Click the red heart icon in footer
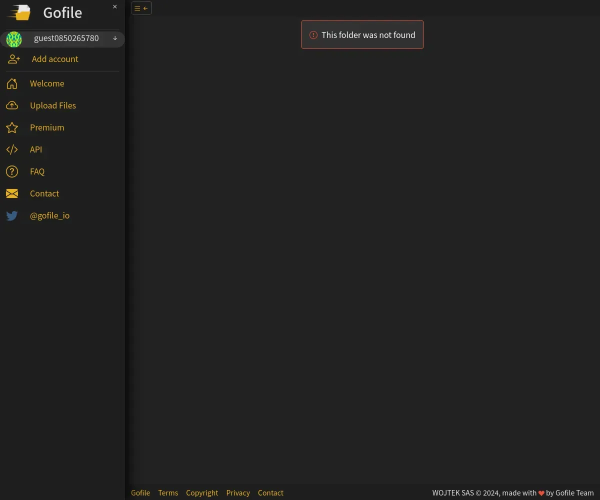 tap(541, 493)
